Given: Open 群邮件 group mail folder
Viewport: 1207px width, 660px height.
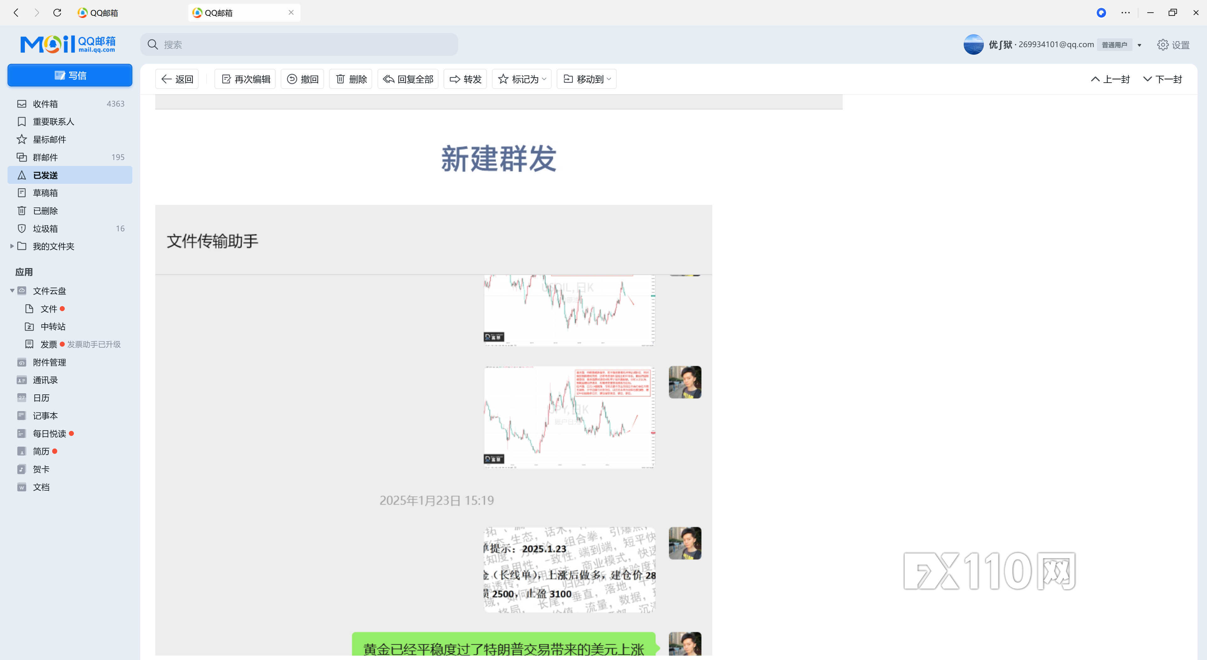Looking at the screenshot, I should [70, 157].
